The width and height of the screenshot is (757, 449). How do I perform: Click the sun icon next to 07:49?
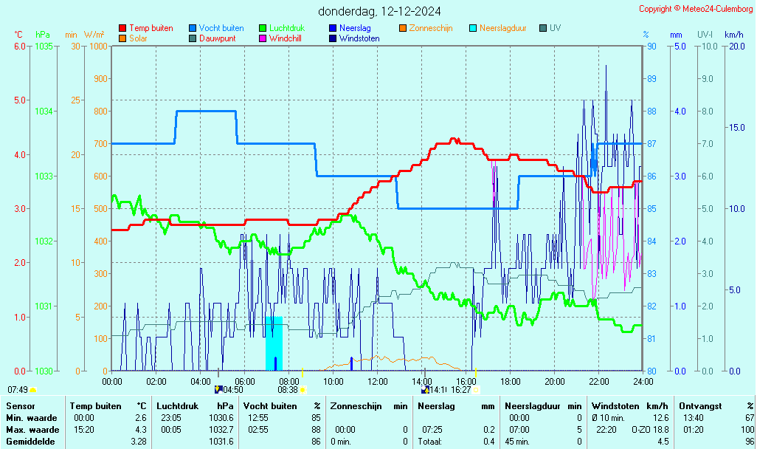click(32, 389)
